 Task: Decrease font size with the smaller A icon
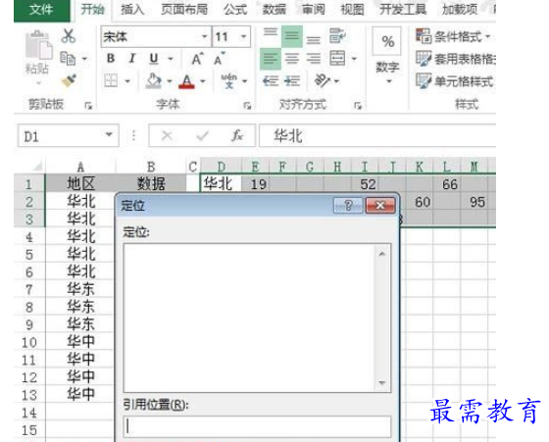[x=220, y=59]
